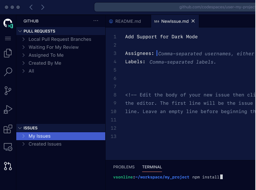The width and height of the screenshot is (256, 190).
Task: Select Local Pull Request Branches item
Action: tap(61, 39)
